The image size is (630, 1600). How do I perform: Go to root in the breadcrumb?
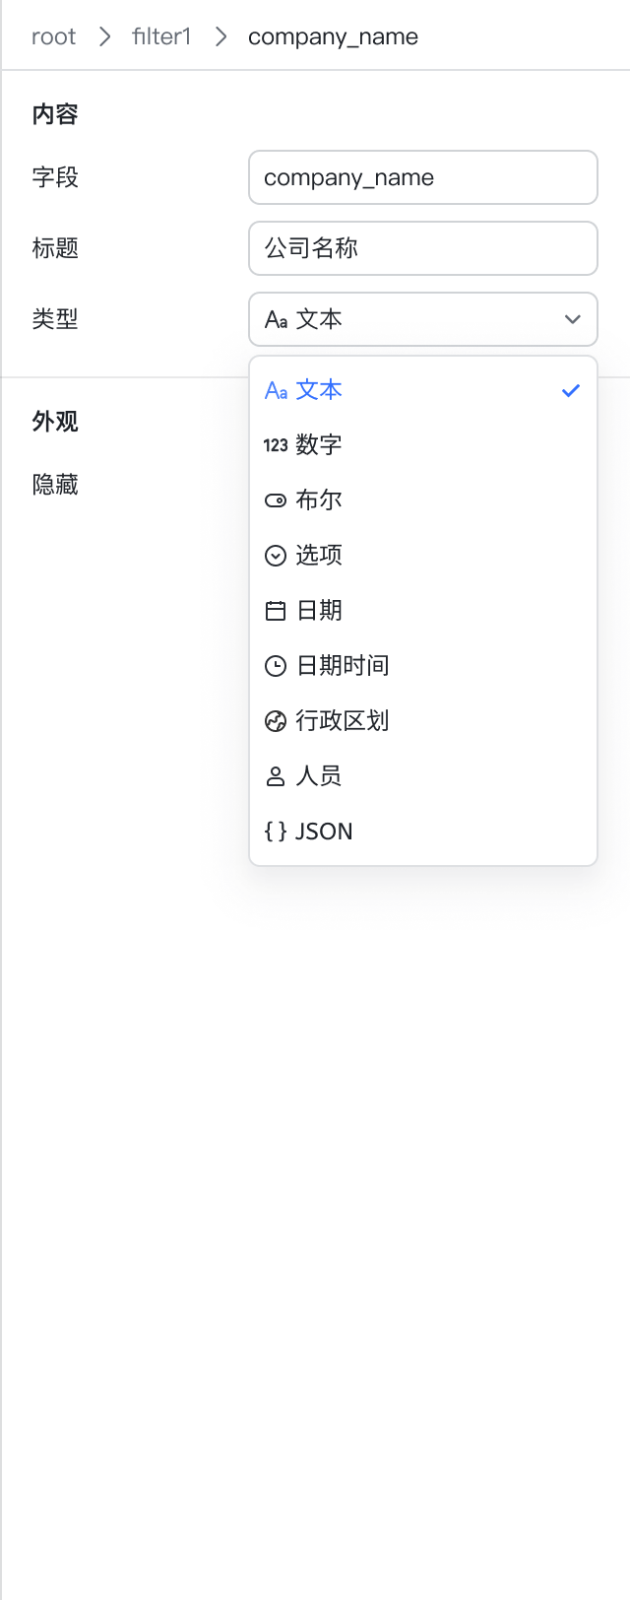pos(53,37)
